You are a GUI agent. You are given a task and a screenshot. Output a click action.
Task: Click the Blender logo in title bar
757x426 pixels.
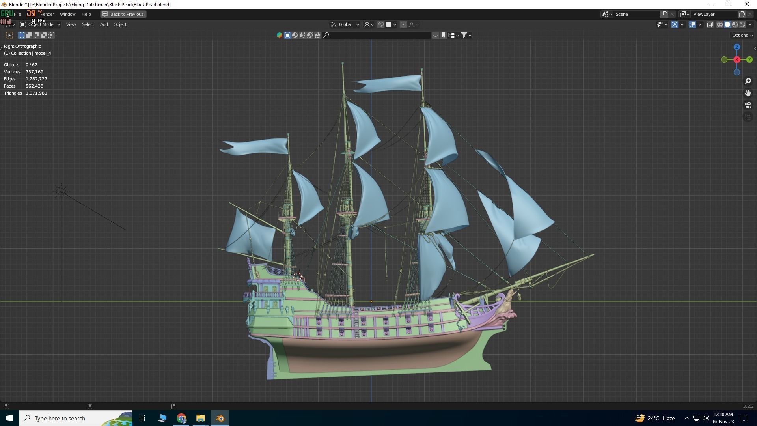tap(4, 4)
